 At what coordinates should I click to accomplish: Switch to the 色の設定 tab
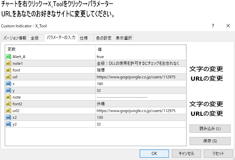click(x=103, y=38)
